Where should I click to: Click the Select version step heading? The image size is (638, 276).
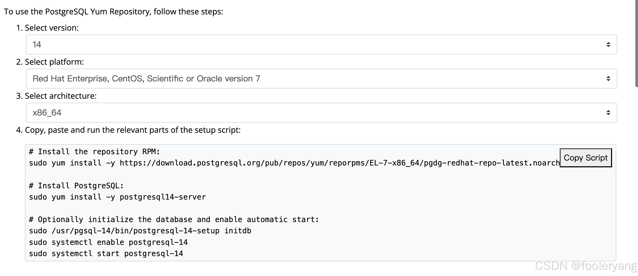[47, 27]
